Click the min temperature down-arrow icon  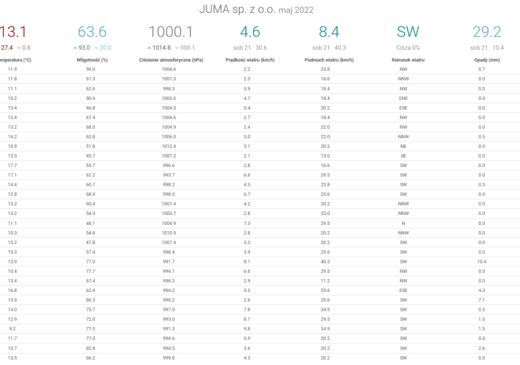[18, 48]
